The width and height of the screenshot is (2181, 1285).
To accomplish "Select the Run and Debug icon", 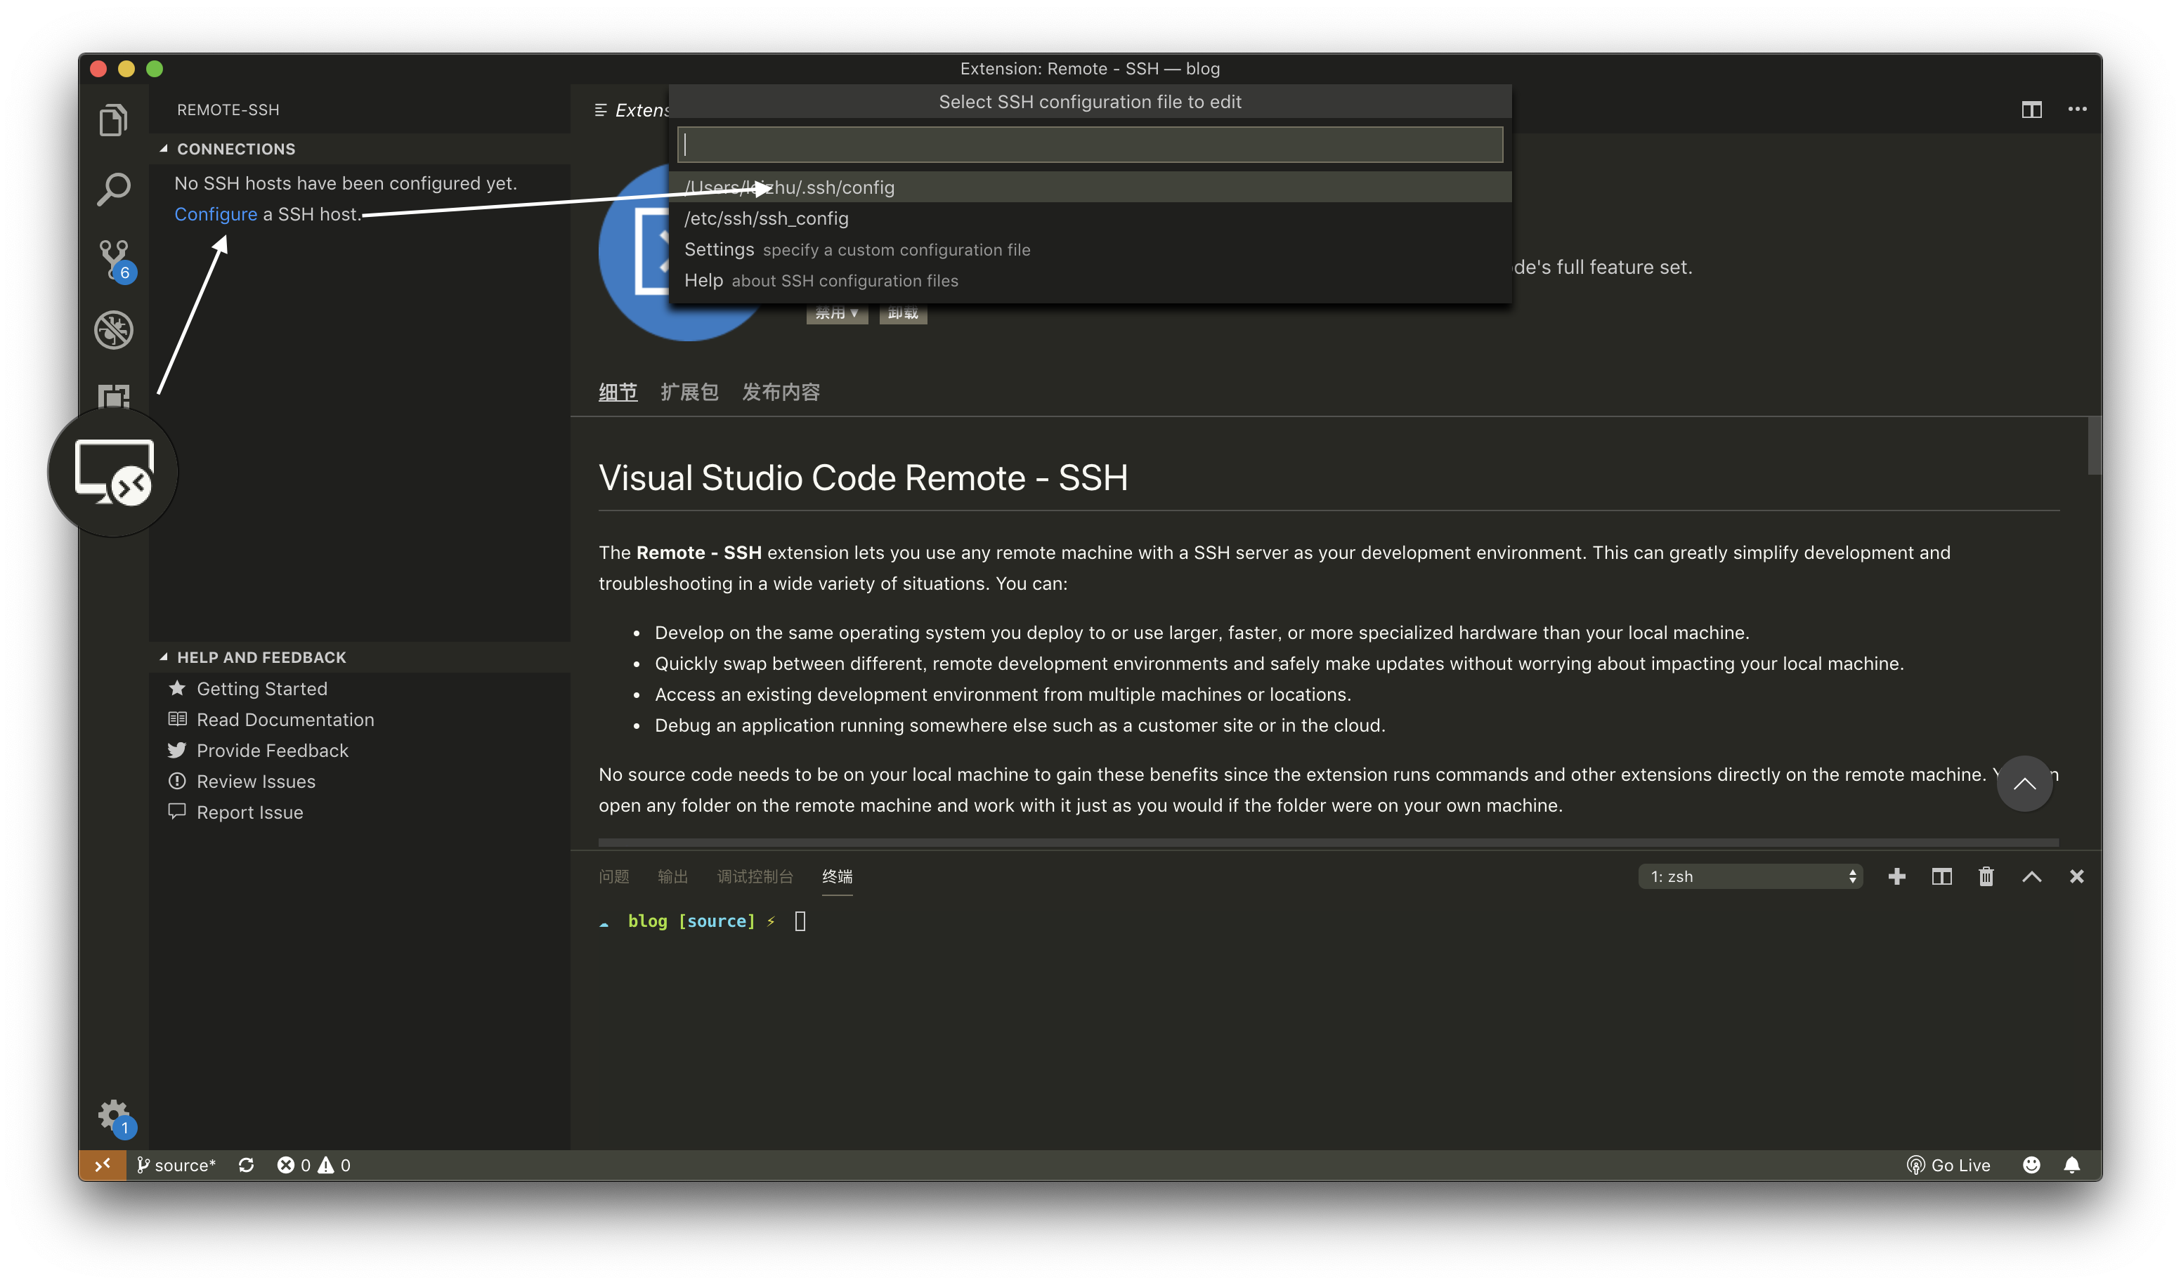I will 112,329.
